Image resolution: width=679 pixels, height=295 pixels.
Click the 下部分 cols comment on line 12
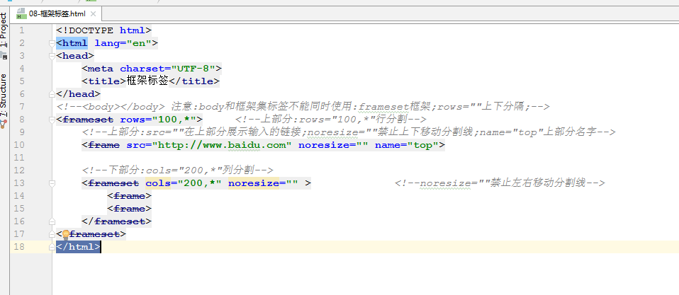(x=177, y=170)
